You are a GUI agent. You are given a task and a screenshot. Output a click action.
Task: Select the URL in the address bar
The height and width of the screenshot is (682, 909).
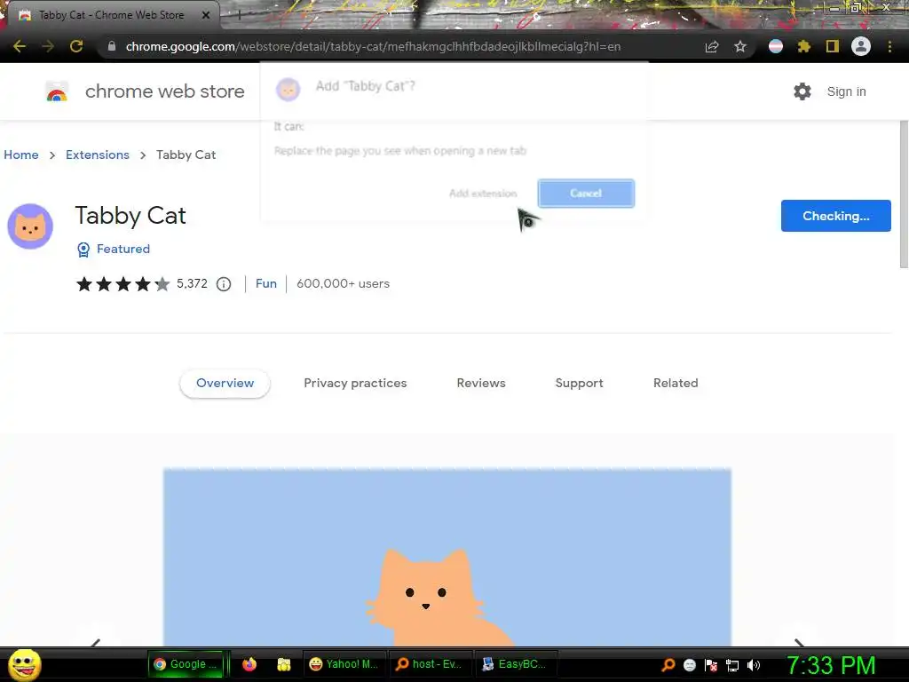tap(373, 46)
